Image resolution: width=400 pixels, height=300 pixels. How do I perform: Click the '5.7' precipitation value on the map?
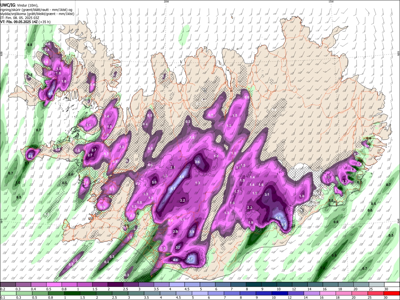pos(190,259)
